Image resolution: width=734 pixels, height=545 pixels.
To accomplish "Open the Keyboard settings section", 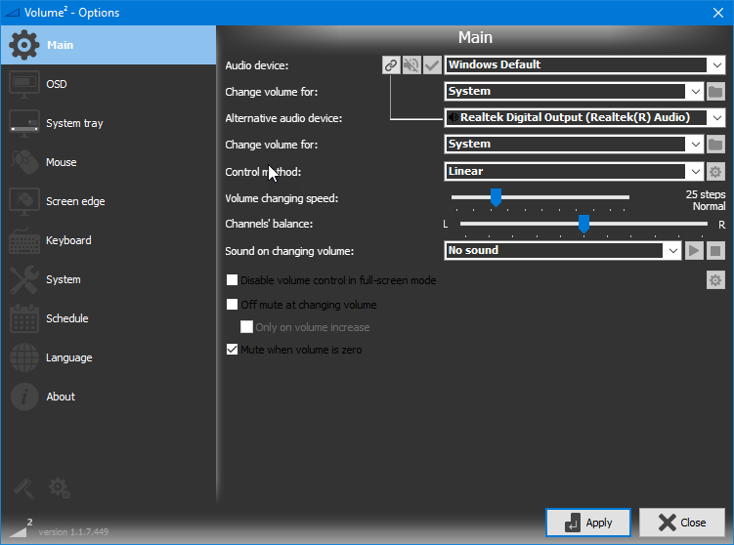I will click(x=68, y=240).
